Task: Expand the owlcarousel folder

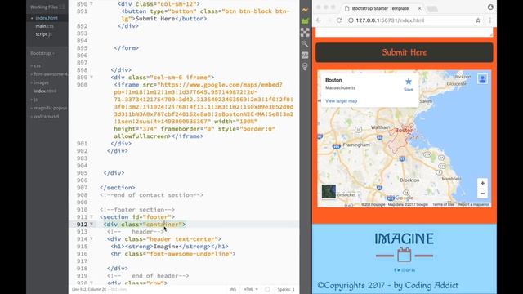Action: click(x=46, y=116)
